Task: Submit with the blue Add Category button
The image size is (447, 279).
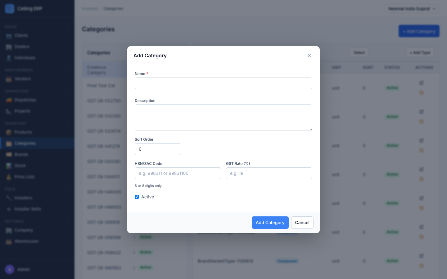Action: point(270,223)
